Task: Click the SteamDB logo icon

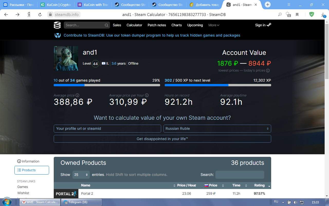Action: pos(57,25)
